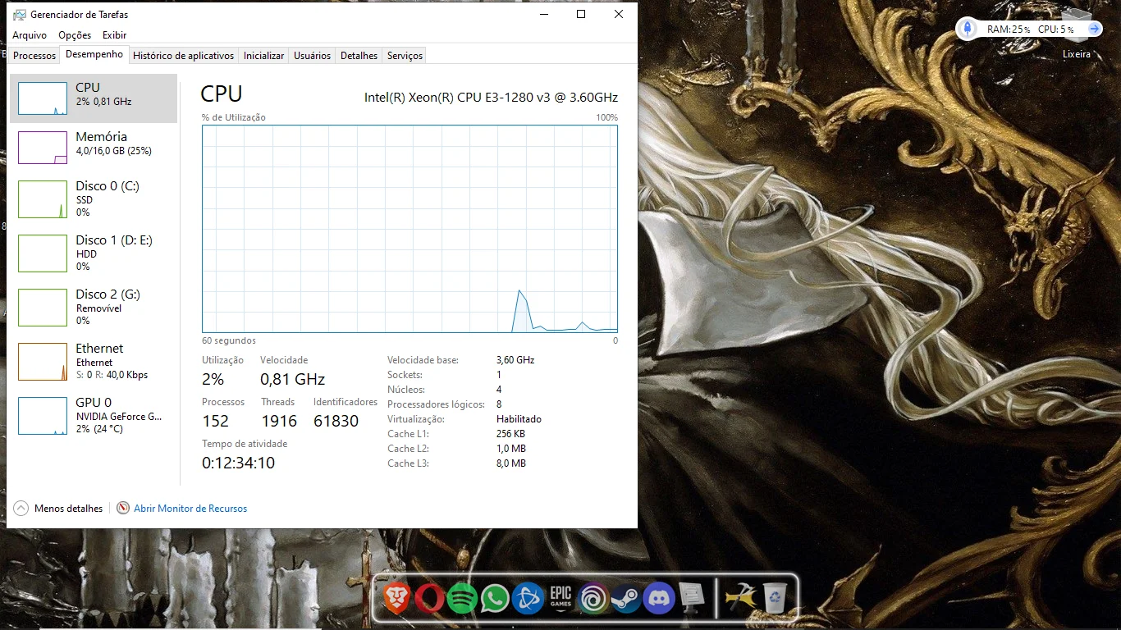Viewport: 1121px width, 630px height.
Task: Click the '% de Utilização' graph label
Action: point(234,117)
